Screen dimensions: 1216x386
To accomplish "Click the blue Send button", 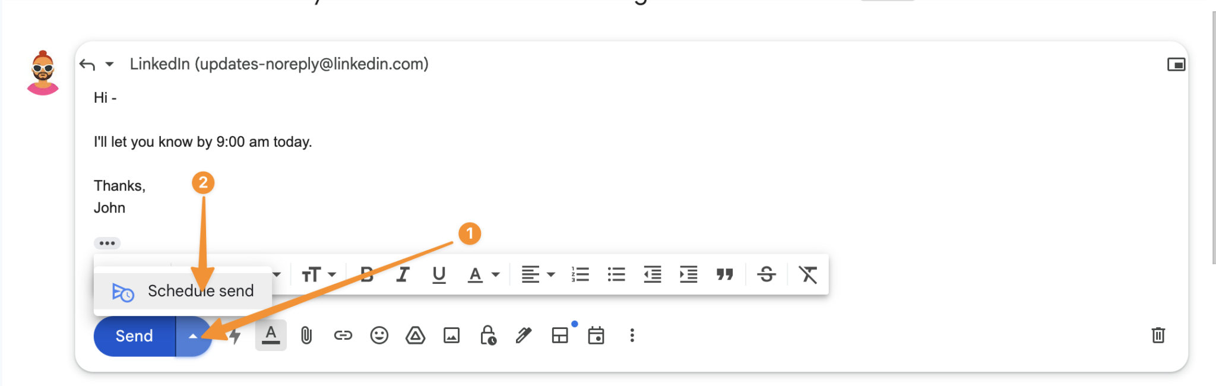I will [x=134, y=336].
